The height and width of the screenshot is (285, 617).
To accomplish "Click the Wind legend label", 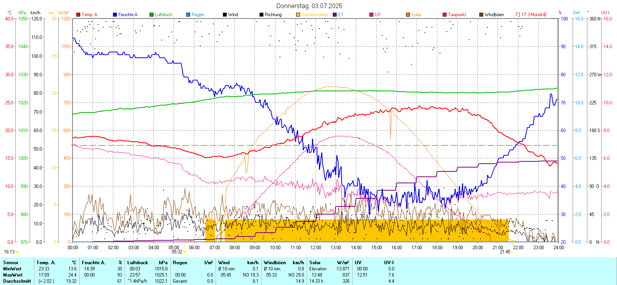I will tap(233, 15).
